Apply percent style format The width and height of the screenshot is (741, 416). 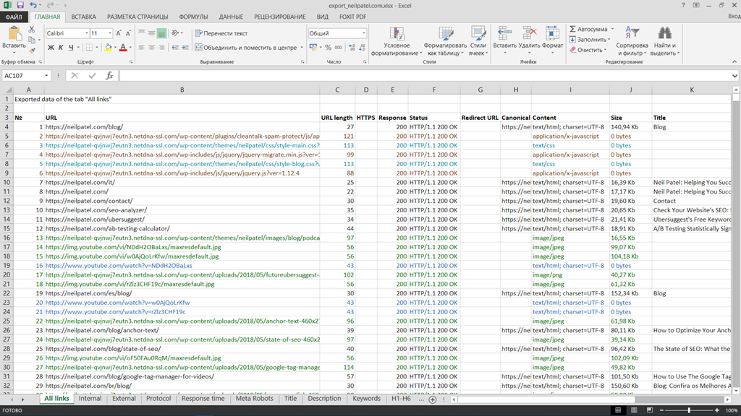328,48
